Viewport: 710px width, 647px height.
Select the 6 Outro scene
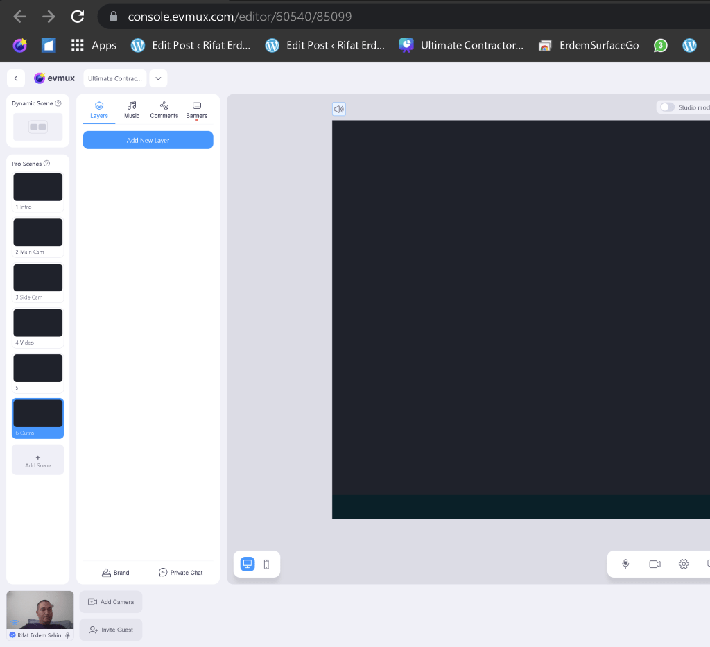click(x=38, y=418)
